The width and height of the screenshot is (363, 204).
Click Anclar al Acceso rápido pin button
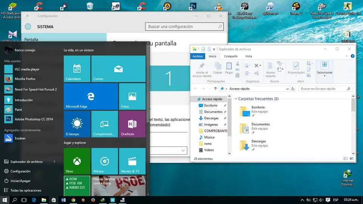click(202, 70)
